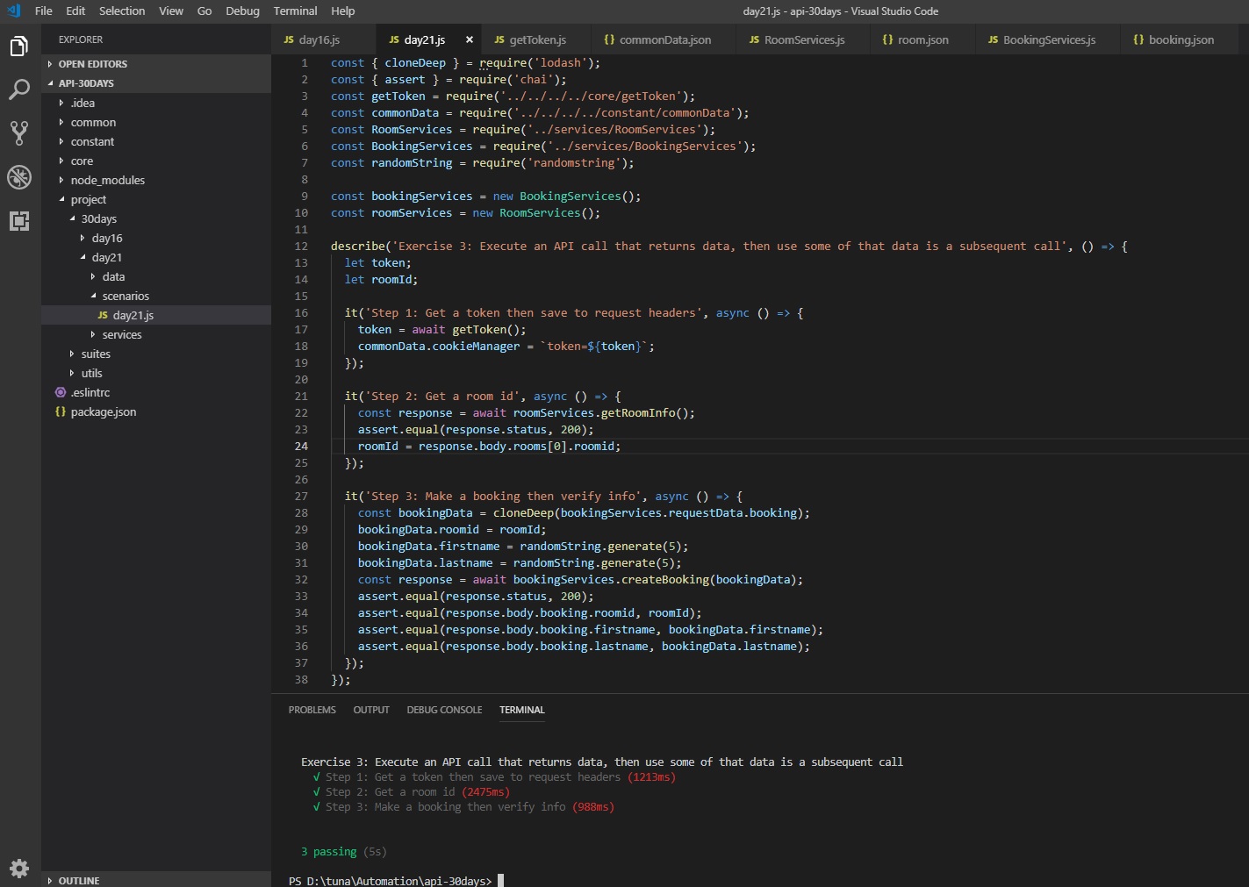1249x887 pixels.
Task: Close the day21.js editor tab
Action: coord(469,39)
